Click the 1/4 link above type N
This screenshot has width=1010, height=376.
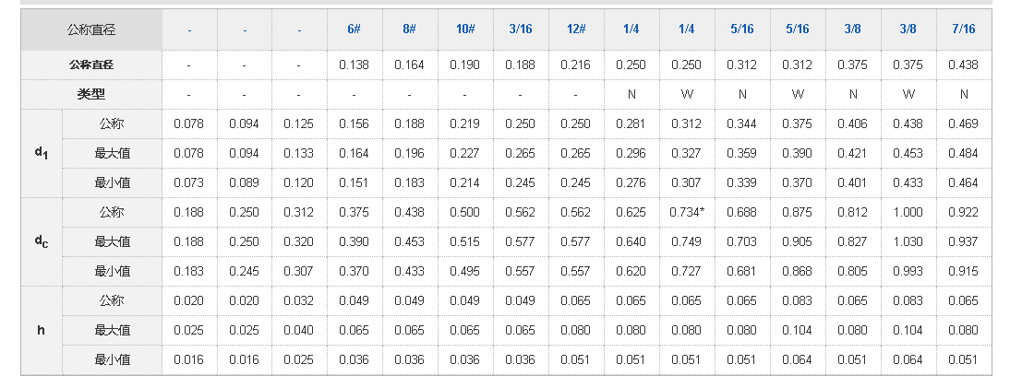tap(631, 29)
